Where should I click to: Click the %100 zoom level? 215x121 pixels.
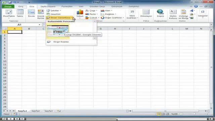(x=174, y=114)
